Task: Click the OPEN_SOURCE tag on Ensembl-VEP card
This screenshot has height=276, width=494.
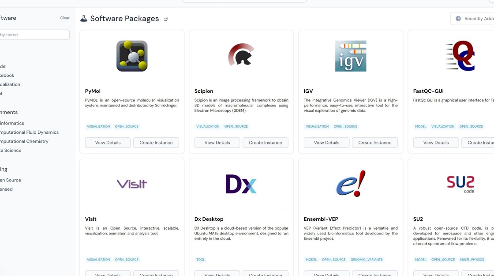Action: click(x=333, y=260)
